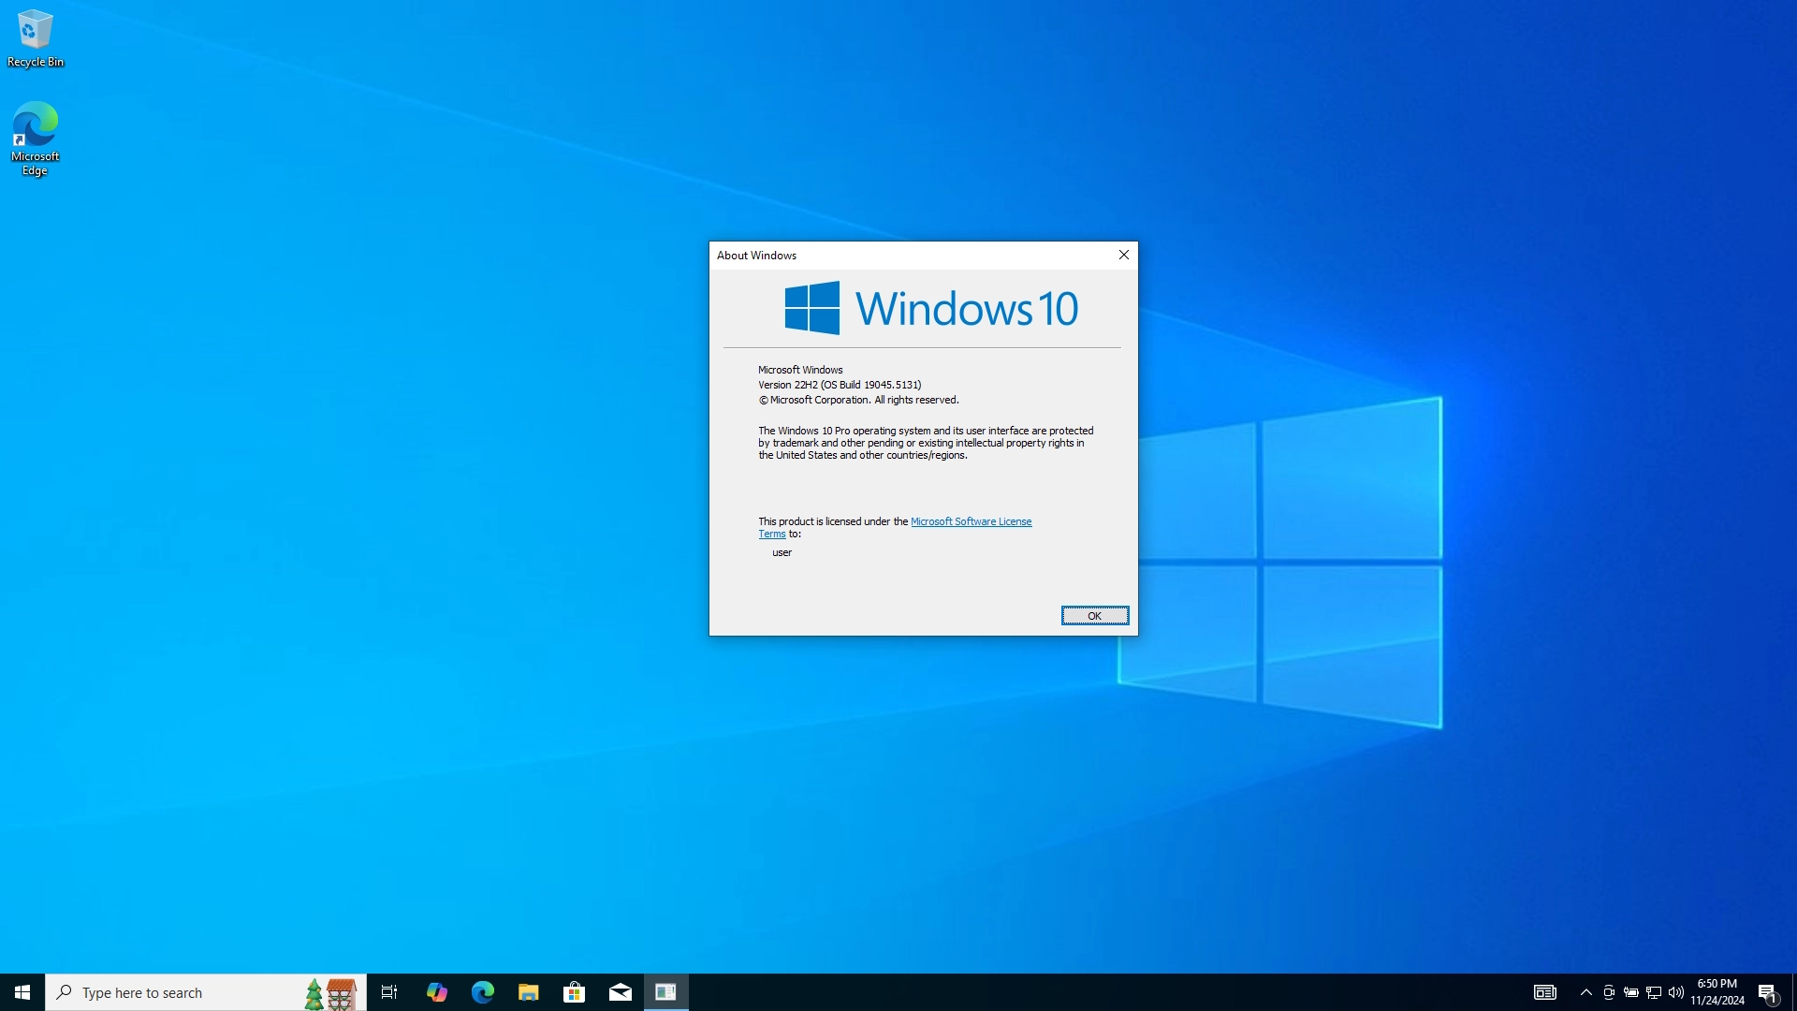Open the Start menu
The image size is (1797, 1011).
[x=22, y=992]
